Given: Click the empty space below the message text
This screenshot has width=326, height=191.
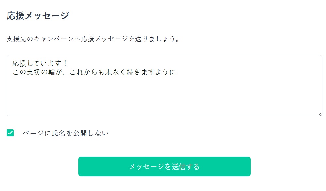Looking at the screenshot, I should pyautogui.click(x=164, y=95).
